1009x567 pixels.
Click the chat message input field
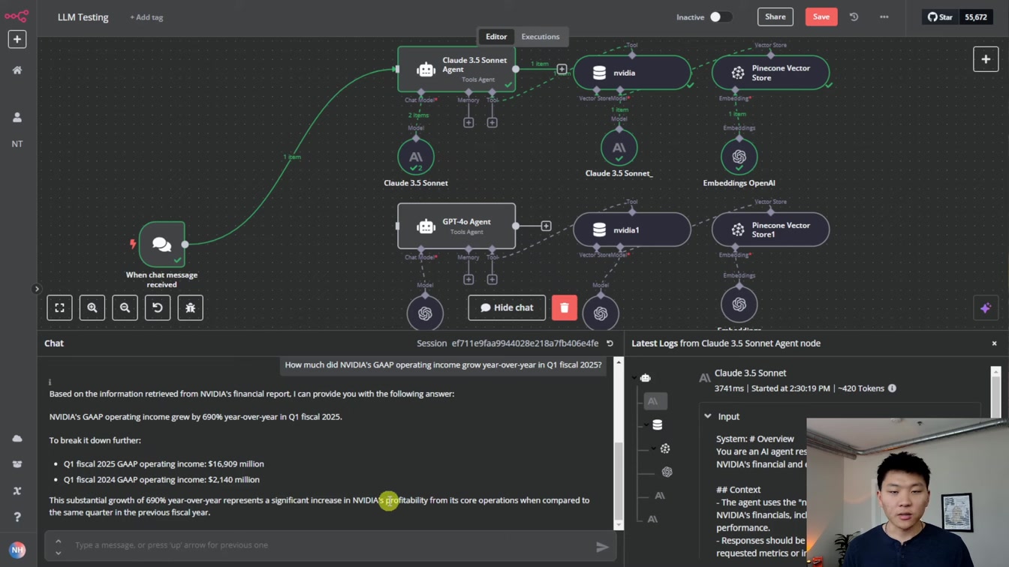click(330, 544)
